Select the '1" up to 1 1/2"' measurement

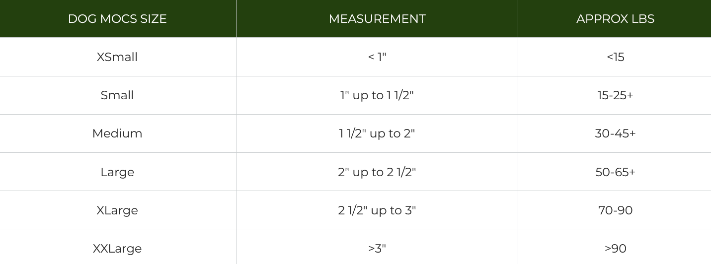tap(377, 95)
